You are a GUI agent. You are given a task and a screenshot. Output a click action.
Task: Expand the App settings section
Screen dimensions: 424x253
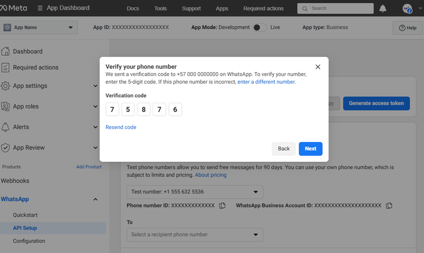(95, 86)
